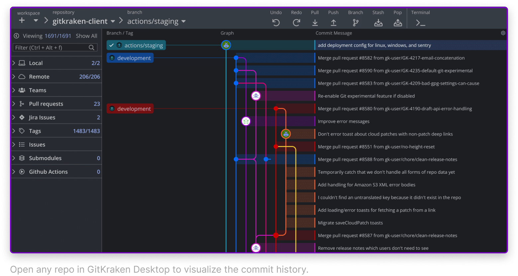Click the Filter search input field

click(x=51, y=47)
